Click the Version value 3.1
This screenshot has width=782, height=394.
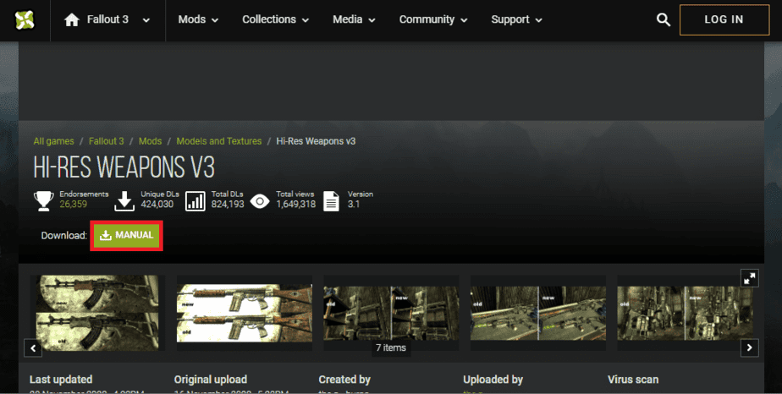coord(354,205)
